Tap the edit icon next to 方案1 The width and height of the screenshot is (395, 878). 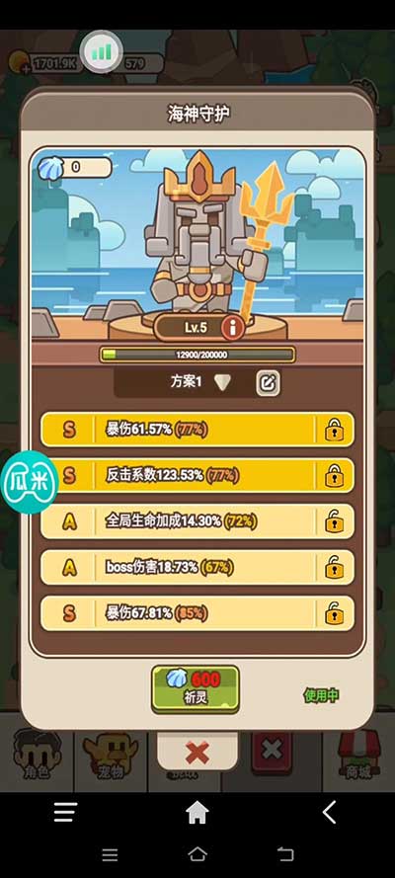(269, 383)
